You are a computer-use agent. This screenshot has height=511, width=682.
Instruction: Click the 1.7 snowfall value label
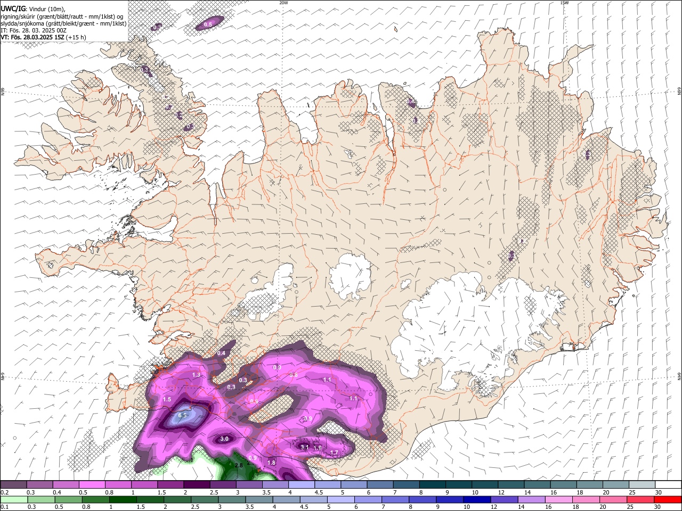[x=334, y=453]
